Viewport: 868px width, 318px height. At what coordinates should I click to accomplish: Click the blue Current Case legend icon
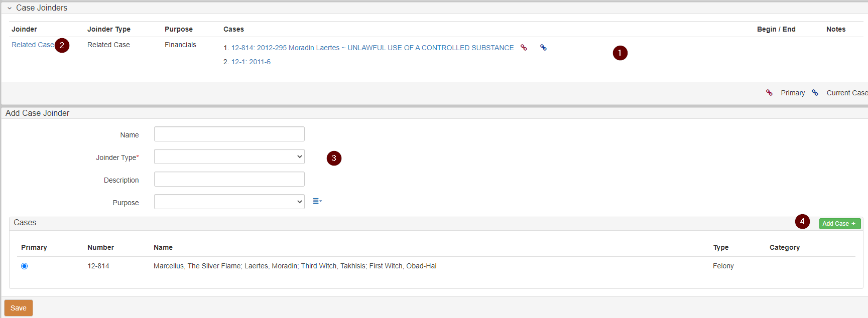(x=815, y=93)
